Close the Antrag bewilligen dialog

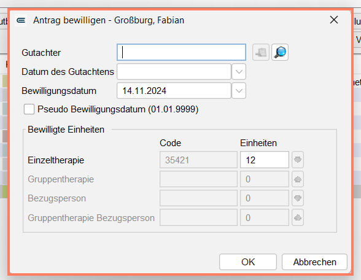coord(334,20)
